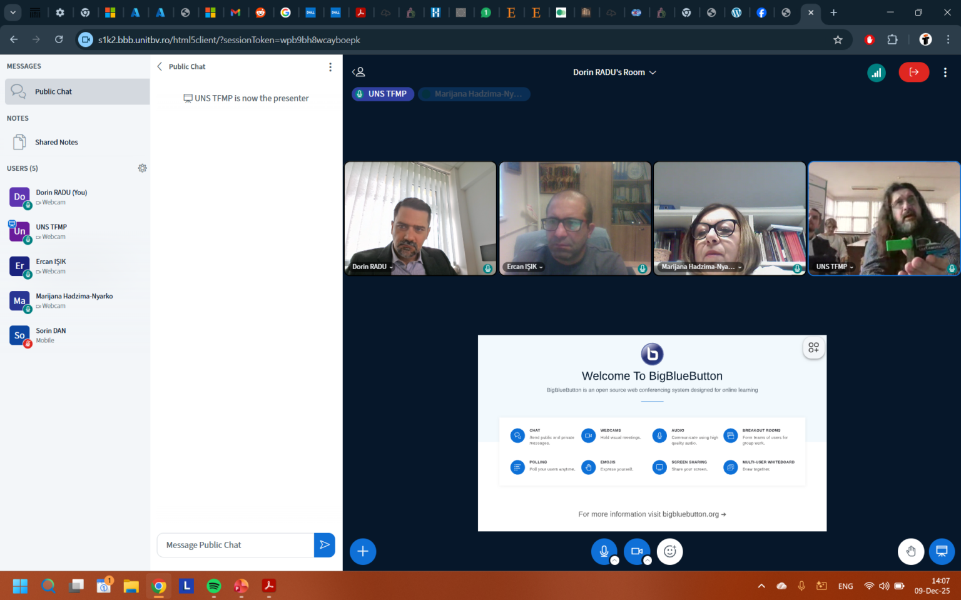Click the red leave meeting button
The height and width of the screenshot is (600, 961).
[x=913, y=73]
